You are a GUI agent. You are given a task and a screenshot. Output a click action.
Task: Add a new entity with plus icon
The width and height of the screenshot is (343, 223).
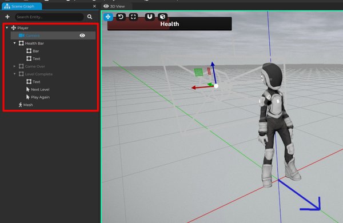pos(7,17)
